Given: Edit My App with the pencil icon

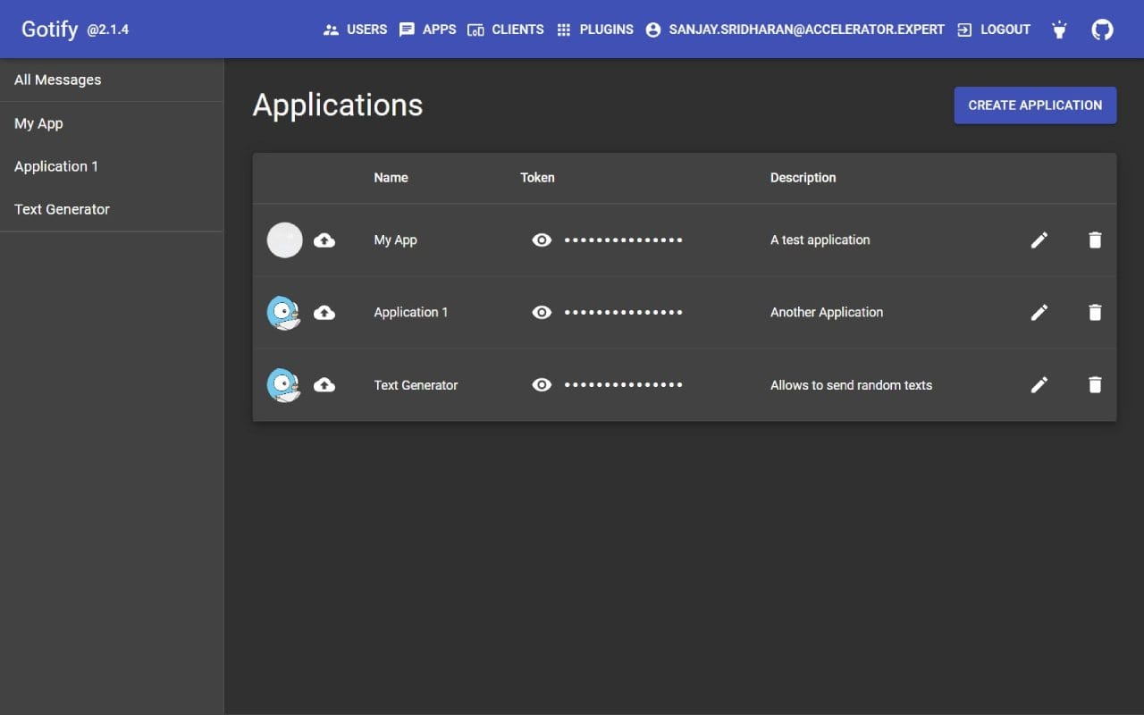Looking at the screenshot, I should (x=1039, y=240).
